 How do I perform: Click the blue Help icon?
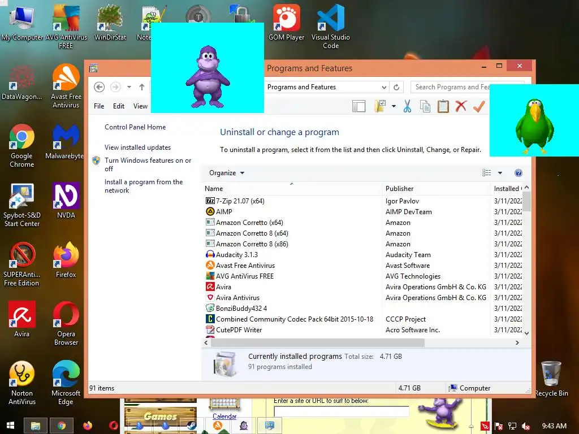tap(518, 173)
